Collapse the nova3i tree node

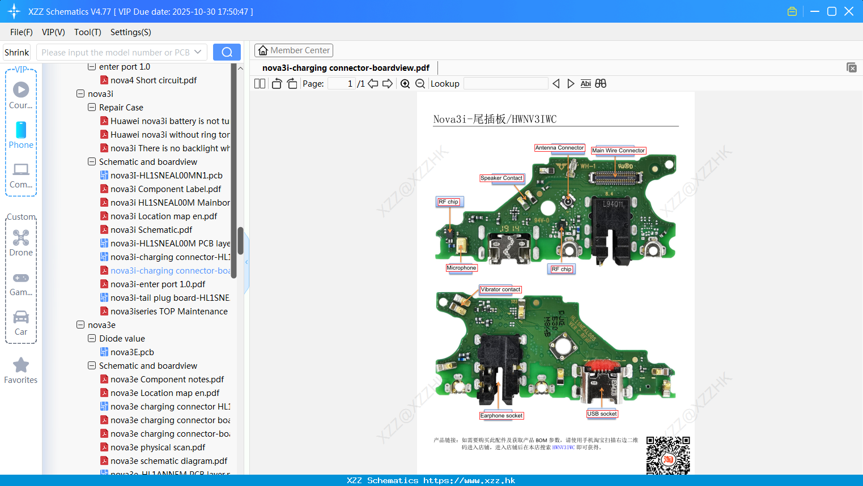click(80, 94)
